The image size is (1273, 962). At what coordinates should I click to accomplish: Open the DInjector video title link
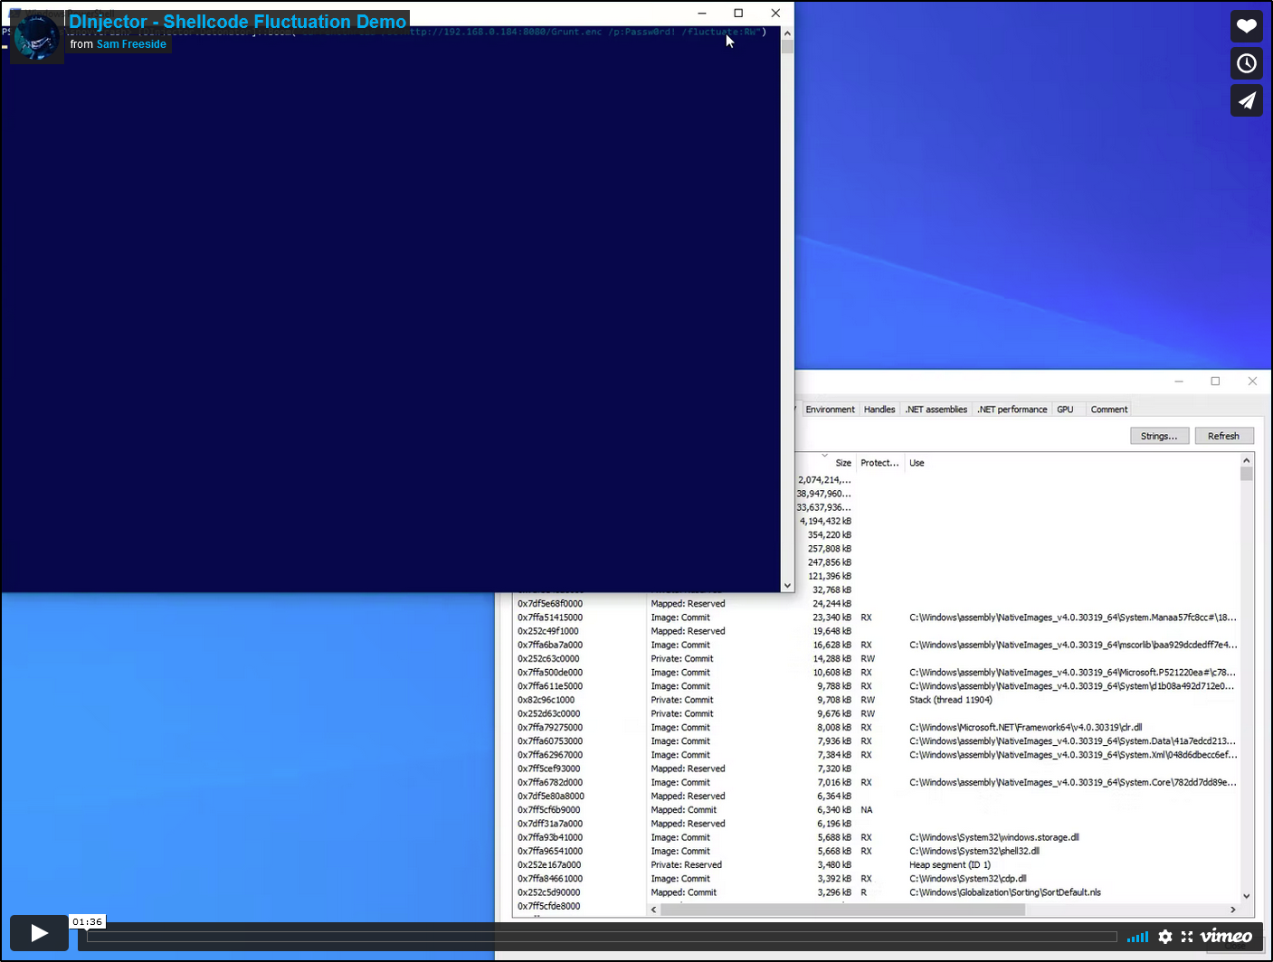tap(238, 22)
